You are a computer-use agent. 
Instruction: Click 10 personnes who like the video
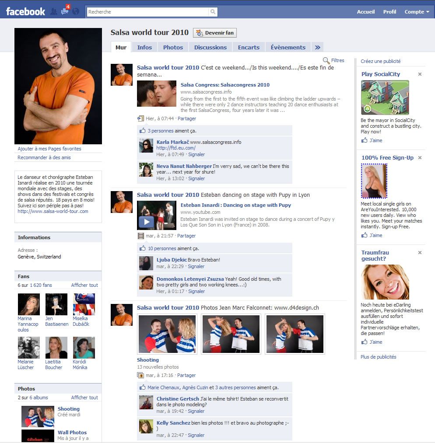point(162,248)
